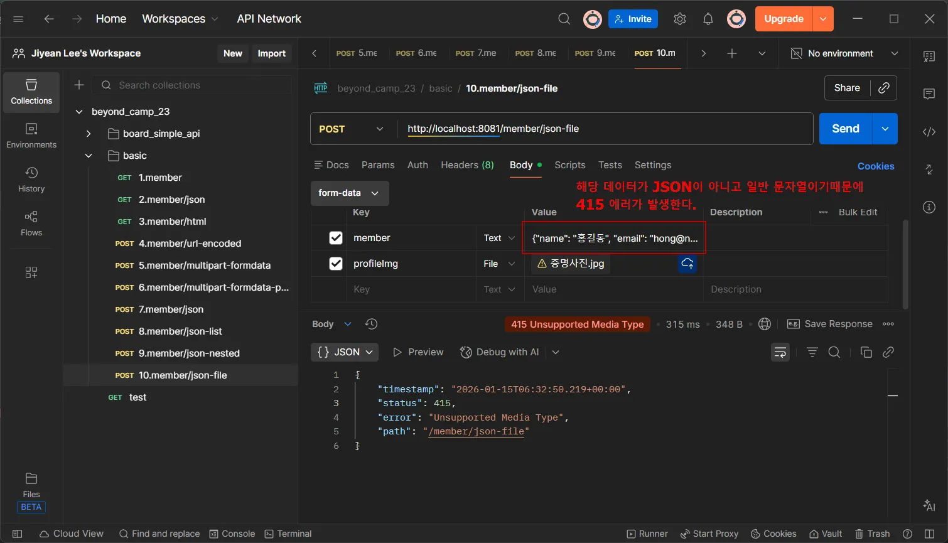The height and width of the screenshot is (543, 948).
Task: Click the Share button
Action: 847,88
